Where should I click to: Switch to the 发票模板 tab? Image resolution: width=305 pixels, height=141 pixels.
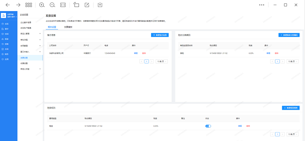pyautogui.click(x=68, y=27)
